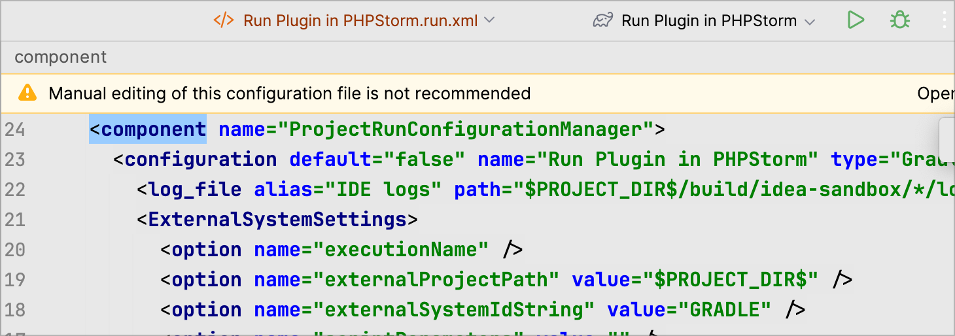This screenshot has width=955, height=336.
Task: Click the 'Open' link in the warning banner
Action: tap(935, 93)
